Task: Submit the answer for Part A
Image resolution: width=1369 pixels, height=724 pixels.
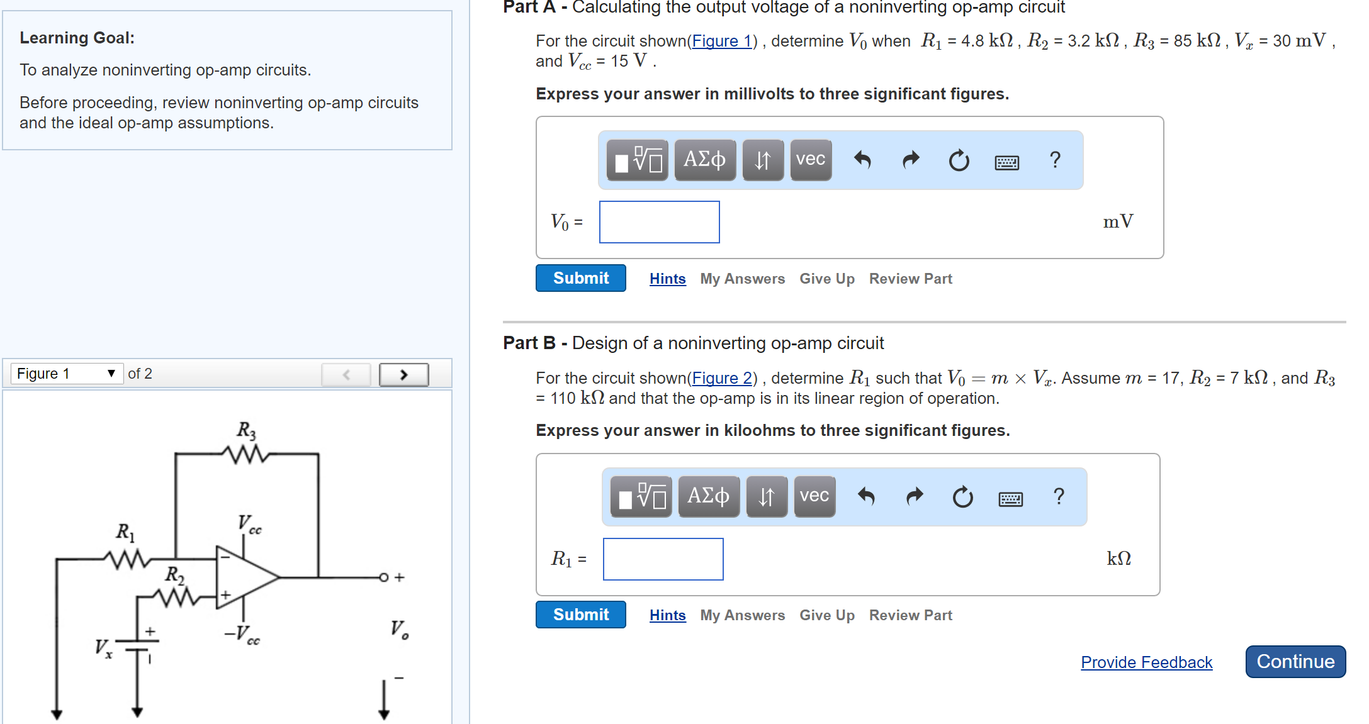Action: point(580,277)
